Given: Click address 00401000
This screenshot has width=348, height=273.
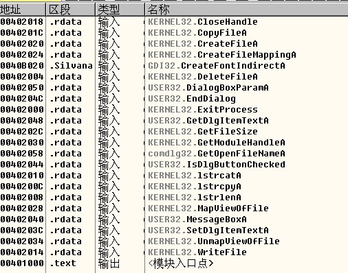Looking at the screenshot, I should coord(22,263).
